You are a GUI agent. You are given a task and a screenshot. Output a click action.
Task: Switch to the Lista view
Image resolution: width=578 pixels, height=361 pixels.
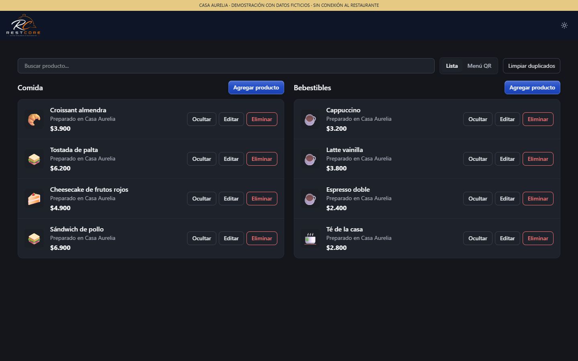pyautogui.click(x=452, y=66)
